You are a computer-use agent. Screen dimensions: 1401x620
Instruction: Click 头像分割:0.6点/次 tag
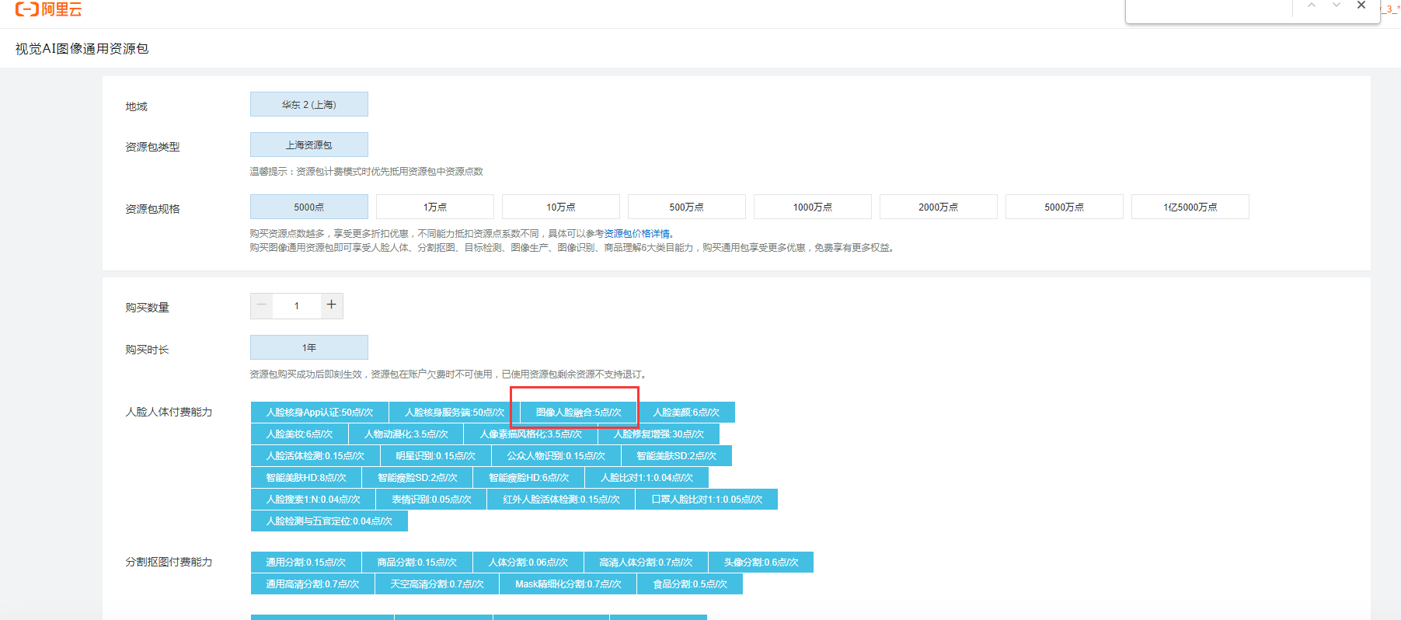click(761, 562)
